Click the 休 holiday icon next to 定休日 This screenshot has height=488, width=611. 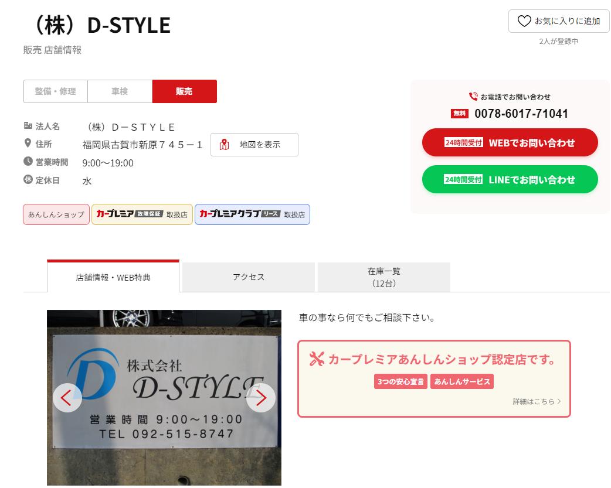28,179
